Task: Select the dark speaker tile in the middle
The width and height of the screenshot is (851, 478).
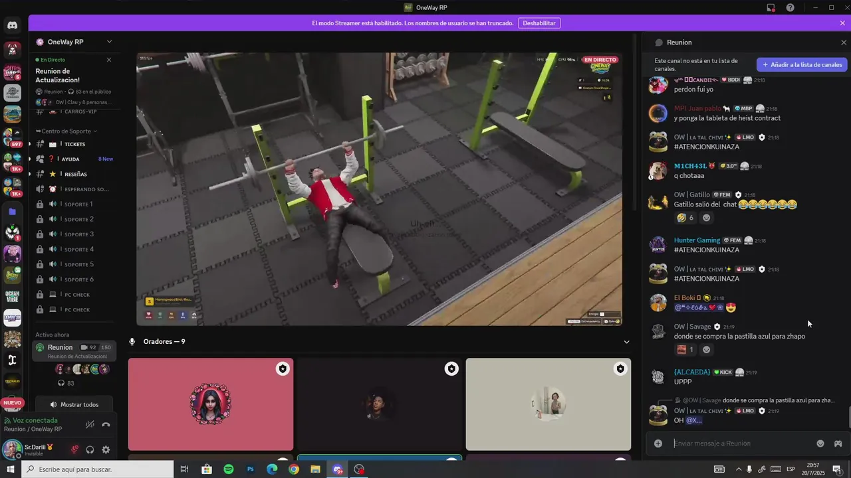Action: 380,404
